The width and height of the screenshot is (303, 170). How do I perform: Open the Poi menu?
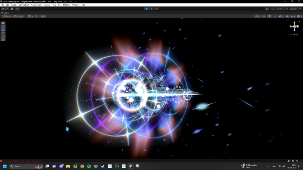pyautogui.click(x=60, y=5)
